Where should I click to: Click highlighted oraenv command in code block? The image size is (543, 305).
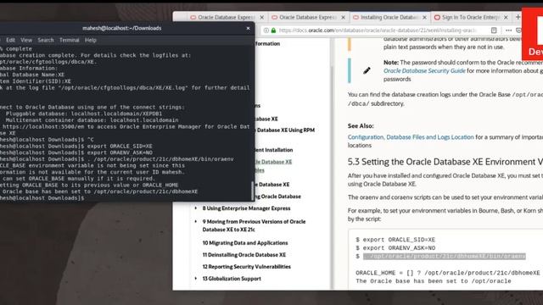point(445,256)
